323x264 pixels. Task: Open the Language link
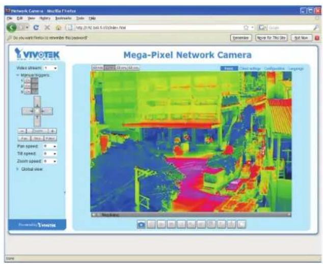(x=296, y=68)
